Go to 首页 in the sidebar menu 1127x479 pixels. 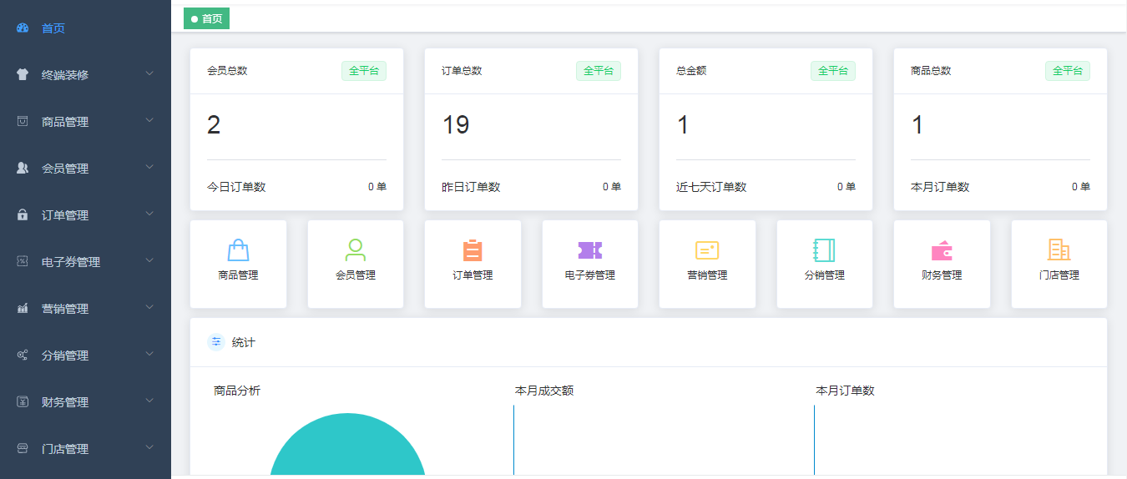pyautogui.click(x=53, y=28)
